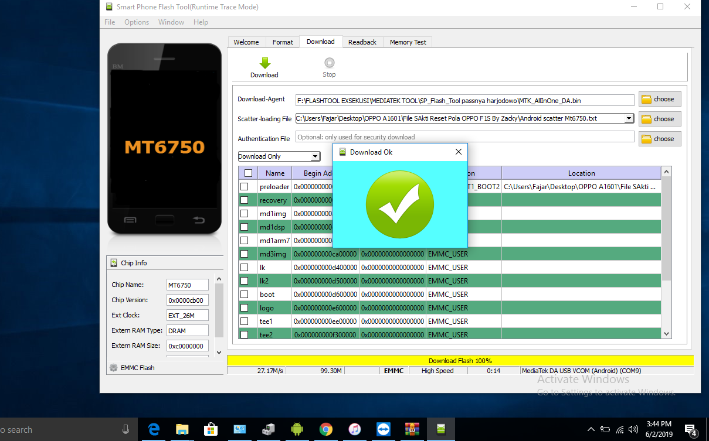Check the boot partition checkbox
The image size is (709, 441).
pyautogui.click(x=245, y=294)
